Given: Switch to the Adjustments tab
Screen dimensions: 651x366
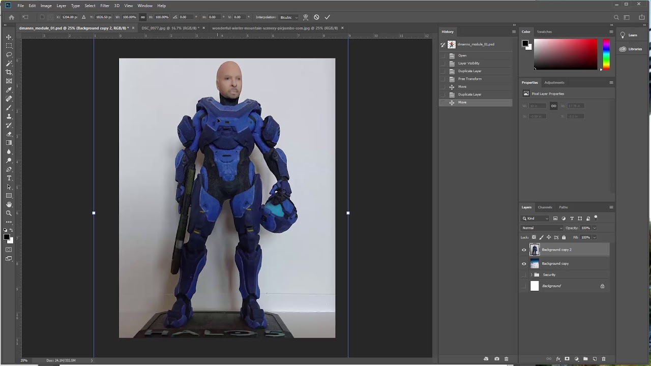Looking at the screenshot, I should click(x=554, y=82).
